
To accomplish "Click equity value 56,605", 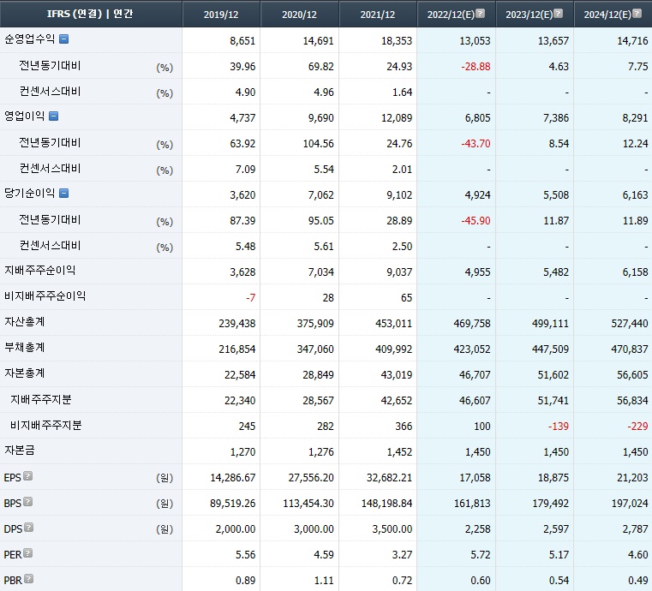I will (632, 375).
